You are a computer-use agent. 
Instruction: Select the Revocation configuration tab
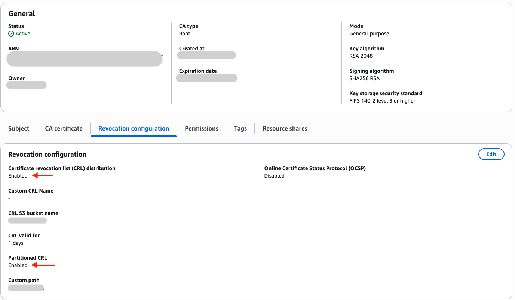pos(134,128)
